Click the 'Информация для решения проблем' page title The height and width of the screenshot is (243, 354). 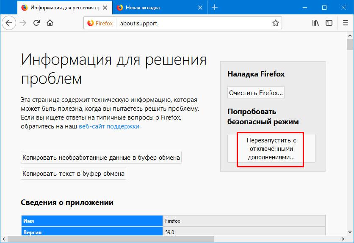point(113,69)
